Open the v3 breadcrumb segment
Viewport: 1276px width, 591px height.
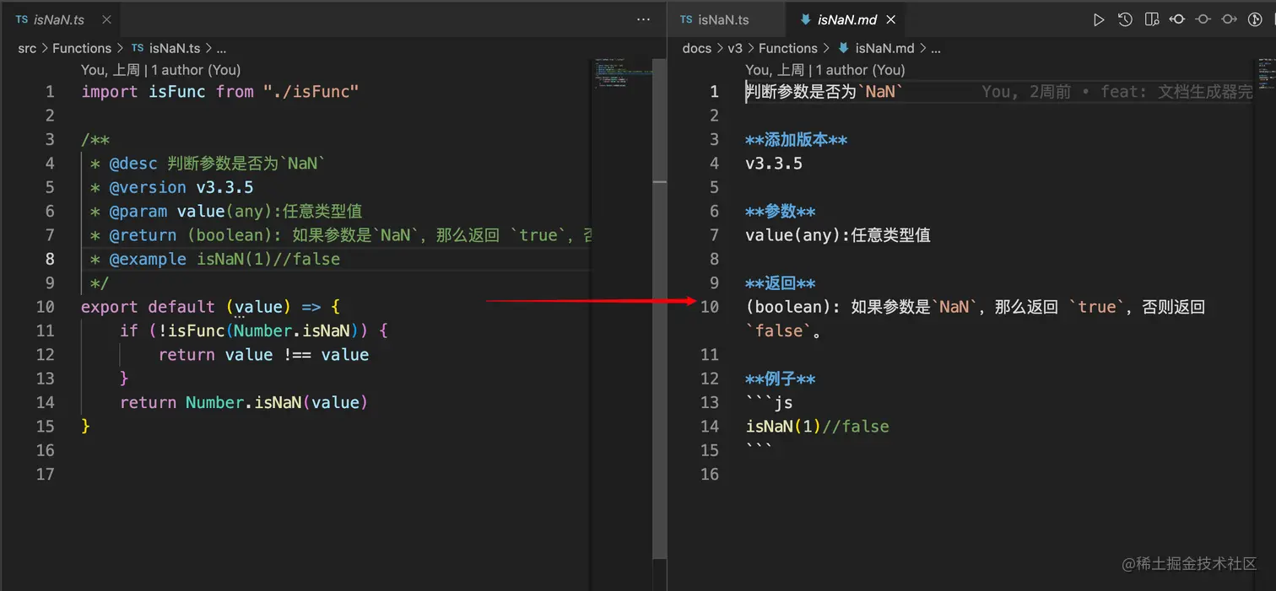[x=735, y=48]
